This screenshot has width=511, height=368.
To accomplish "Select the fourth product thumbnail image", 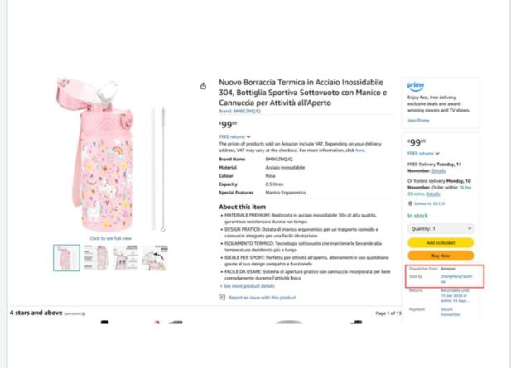I will point(155,257).
